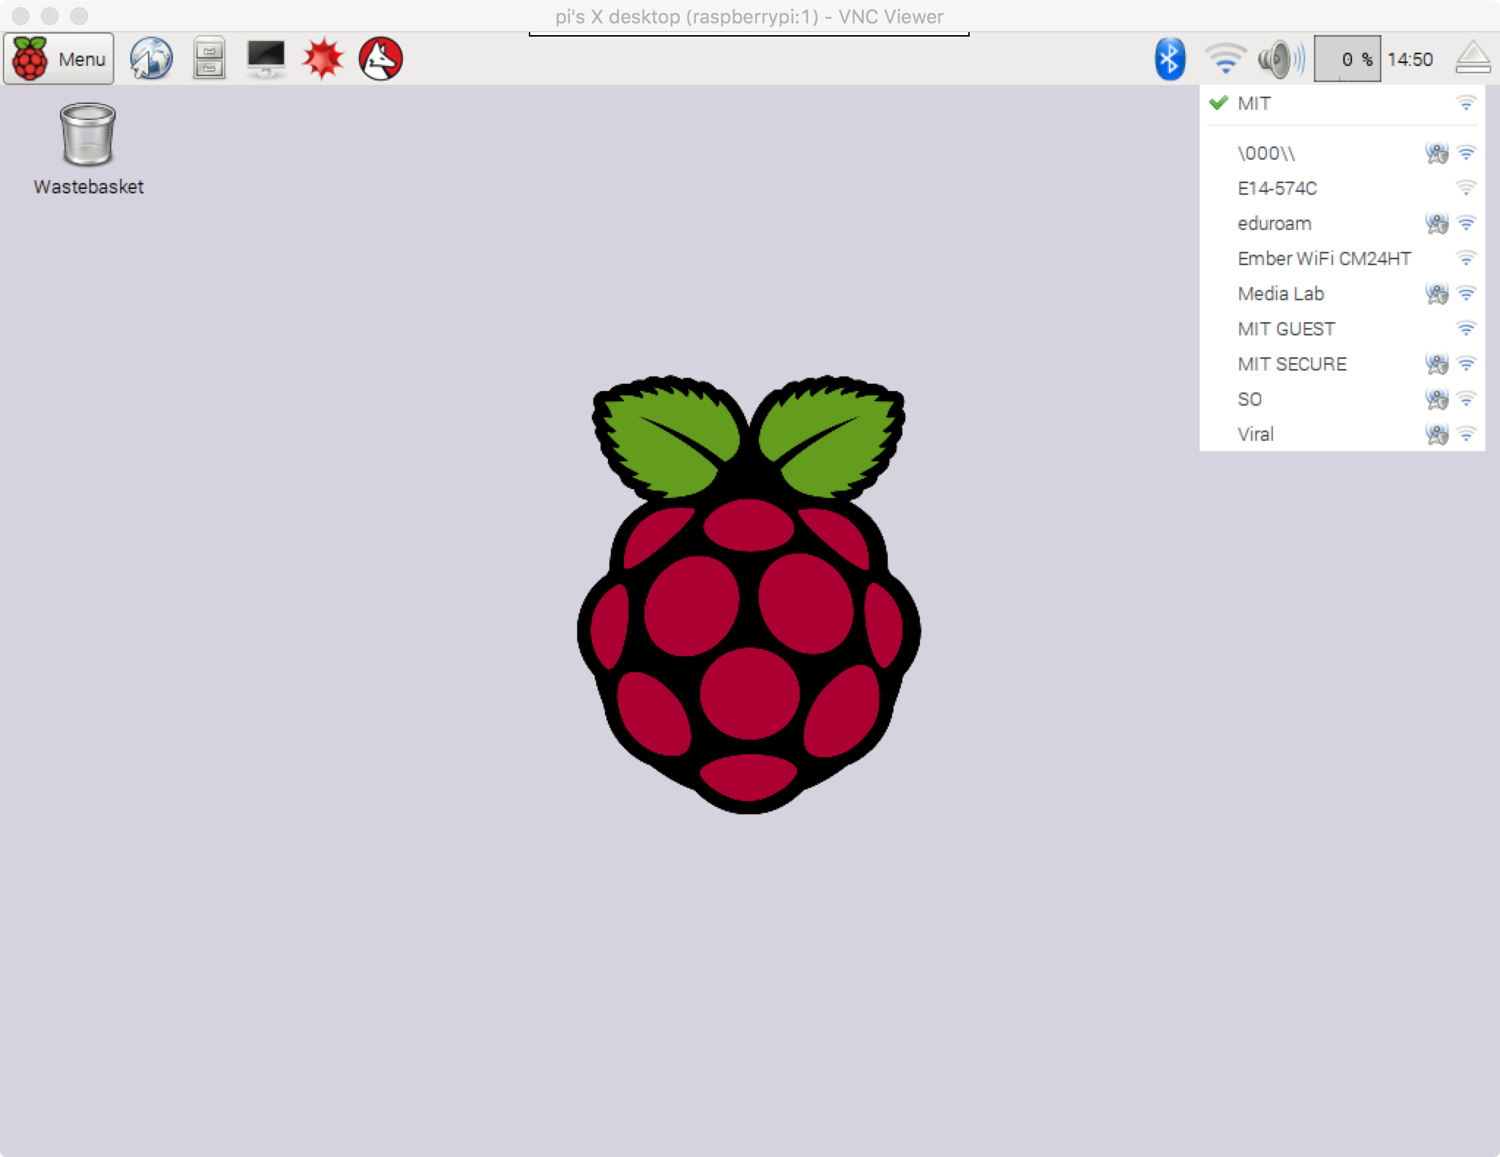Connect to Ember WiFi CM24HT network
The height and width of the screenshot is (1157, 1500).
coord(1342,258)
